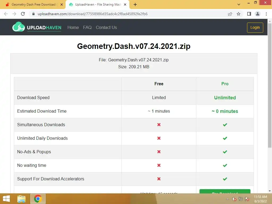Click green check in Unlimited Daily Downloads row

coord(225,138)
